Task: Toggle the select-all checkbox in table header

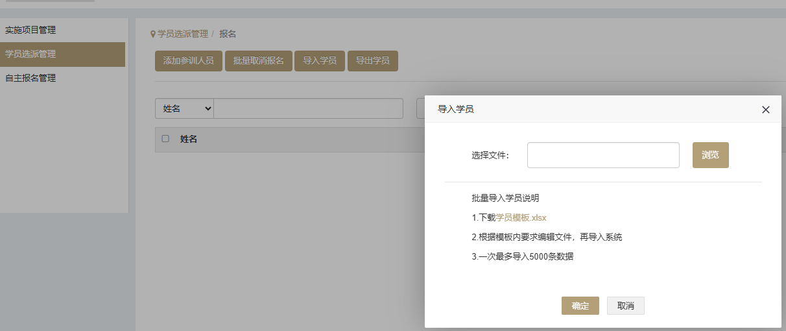Action: click(165, 139)
